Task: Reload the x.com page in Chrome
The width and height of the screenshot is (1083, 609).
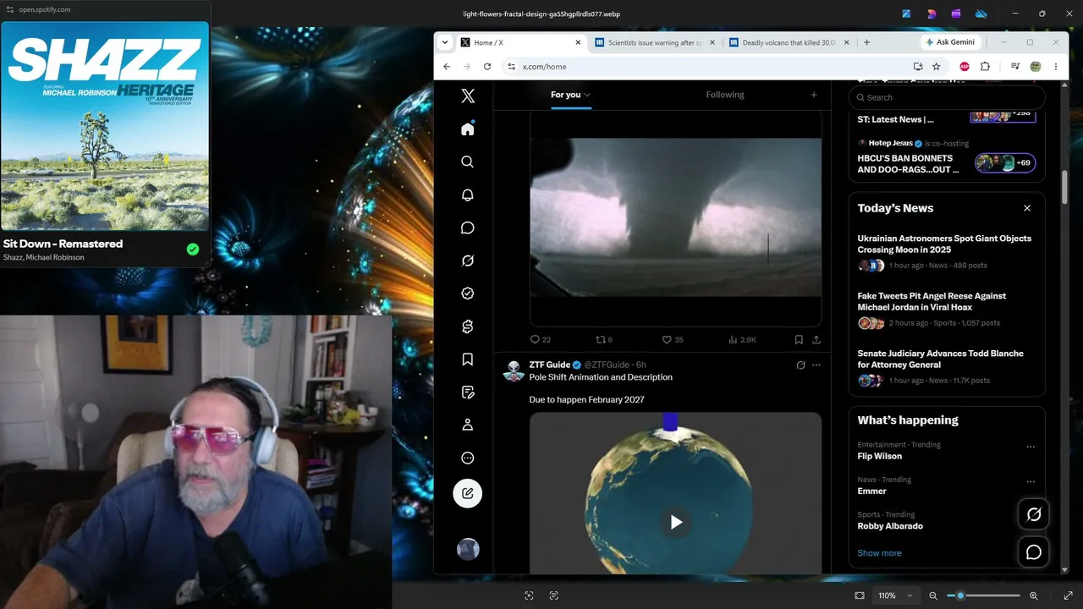Action: click(487, 67)
